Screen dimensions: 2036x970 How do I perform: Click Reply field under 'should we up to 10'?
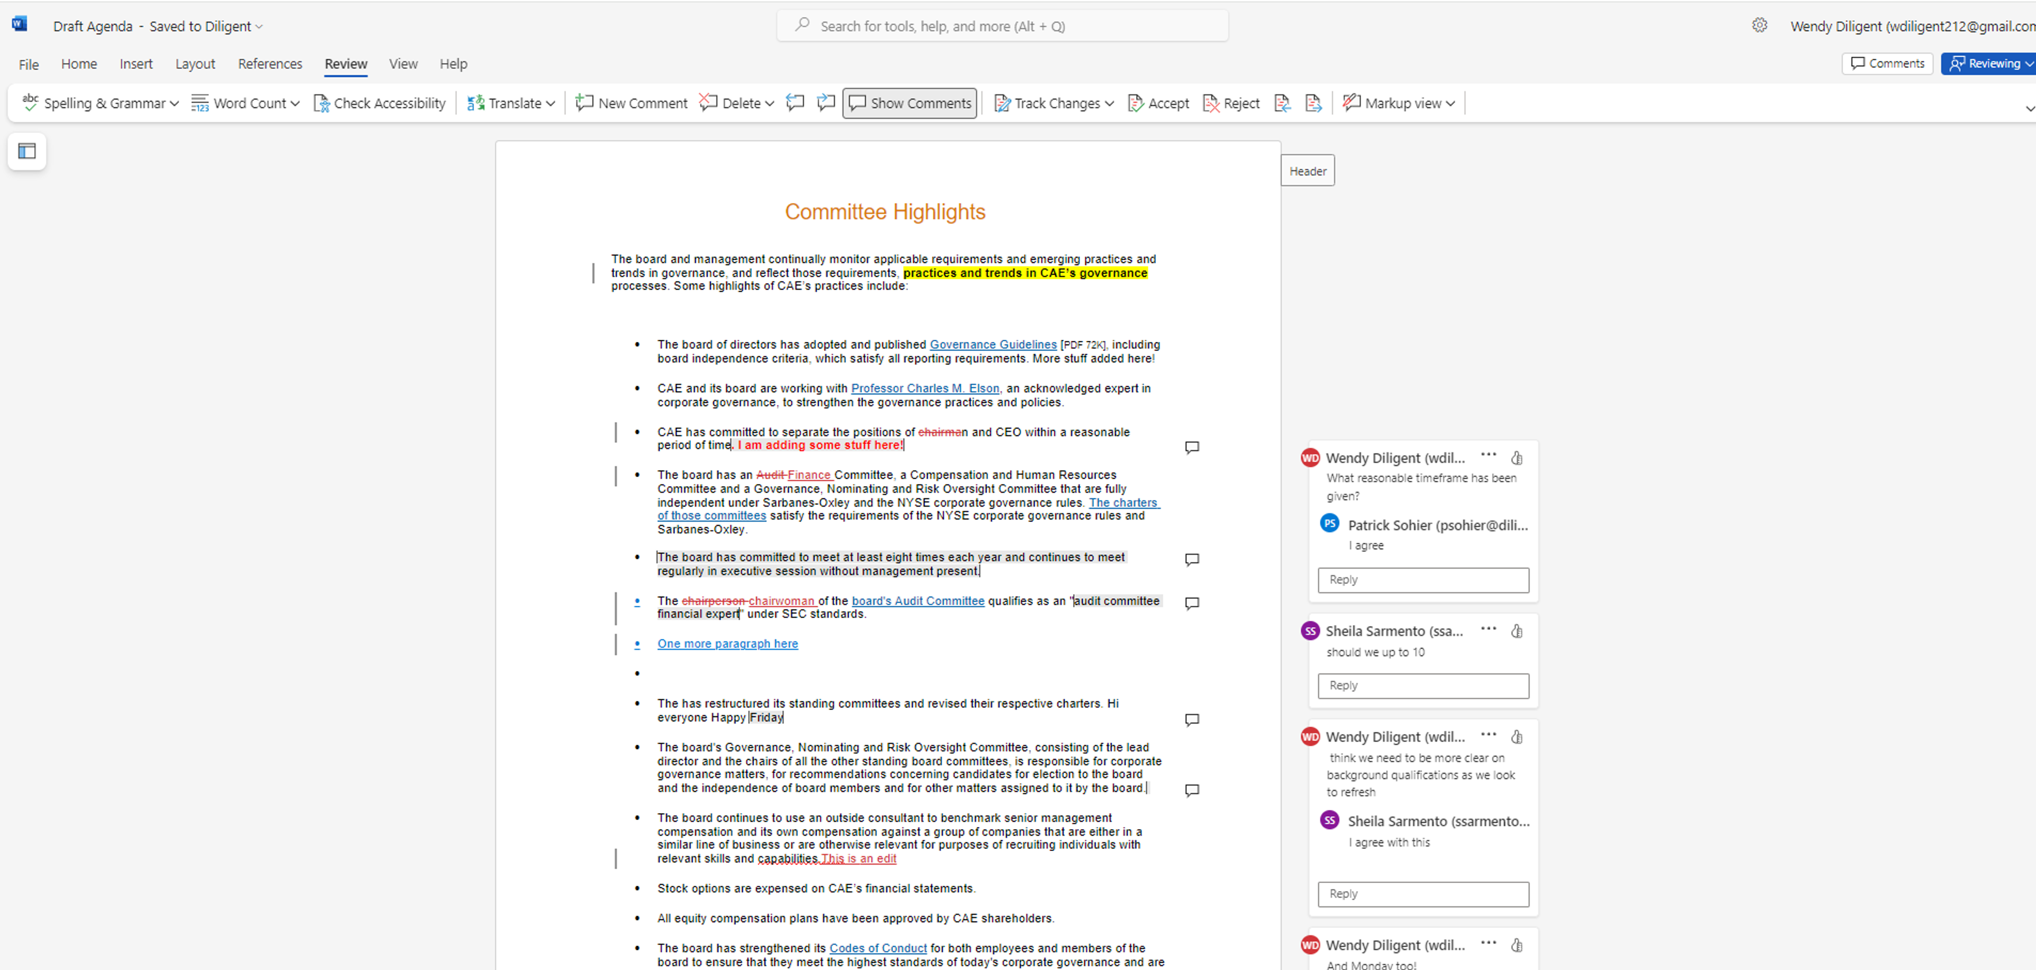tap(1423, 686)
